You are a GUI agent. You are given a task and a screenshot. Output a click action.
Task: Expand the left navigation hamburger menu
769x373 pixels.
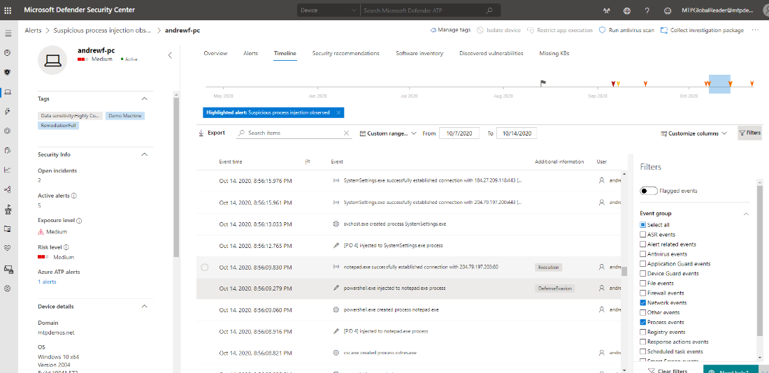(8, 34)
